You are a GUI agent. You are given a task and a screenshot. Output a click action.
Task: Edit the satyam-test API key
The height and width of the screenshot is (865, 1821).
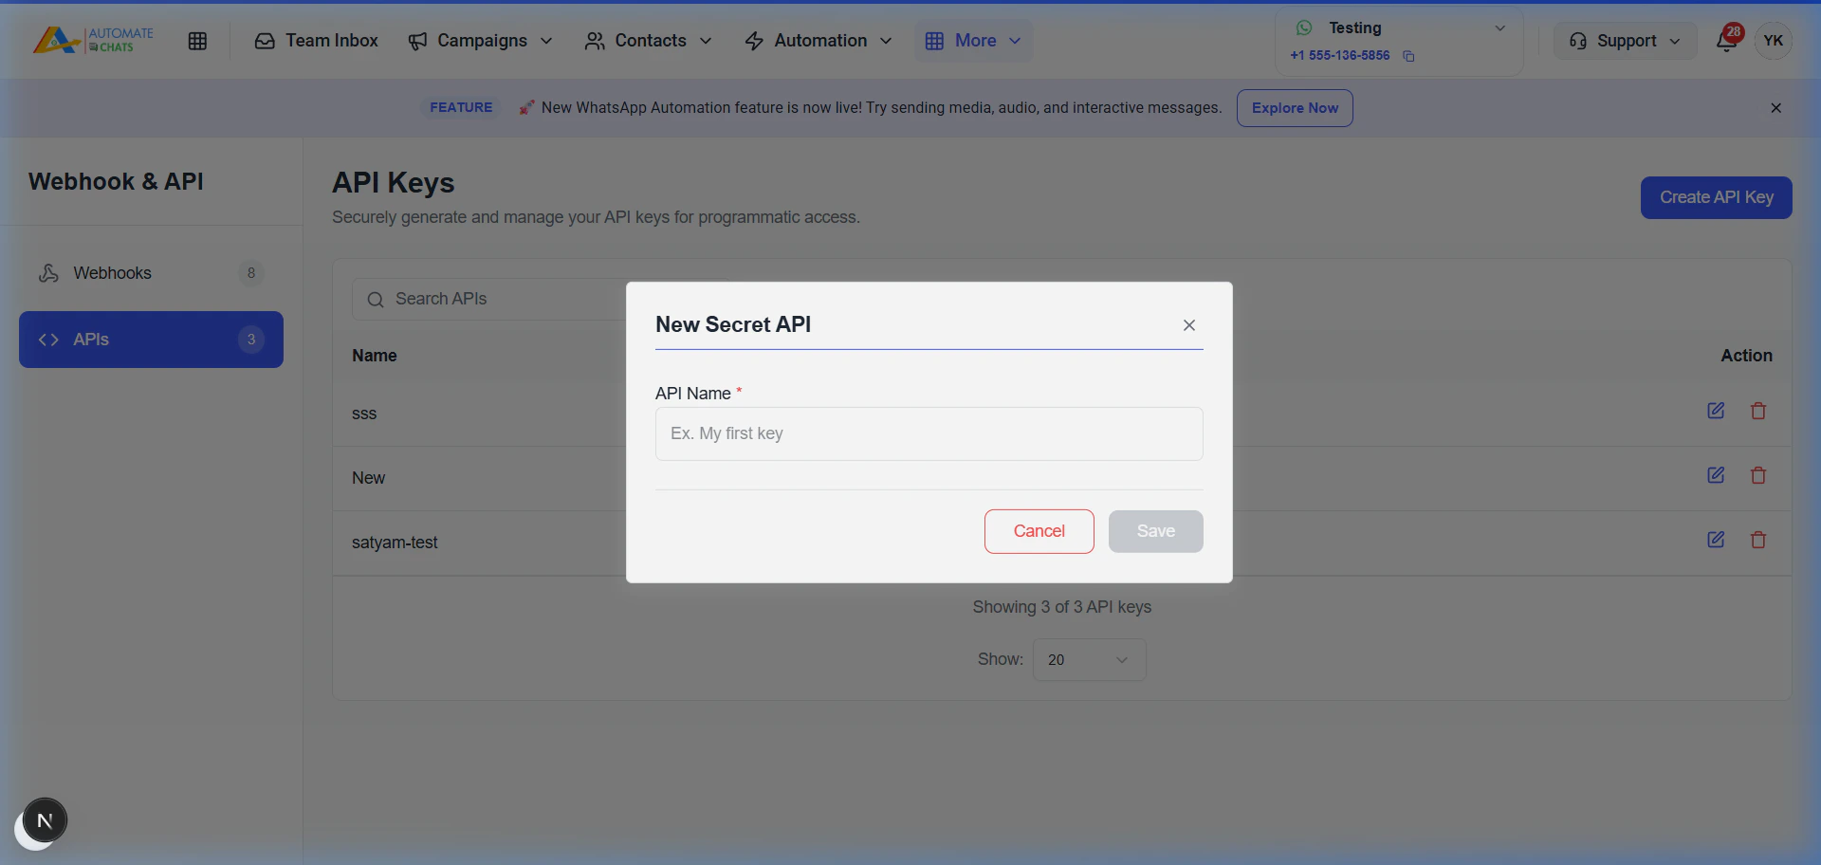pos(1716,540)
